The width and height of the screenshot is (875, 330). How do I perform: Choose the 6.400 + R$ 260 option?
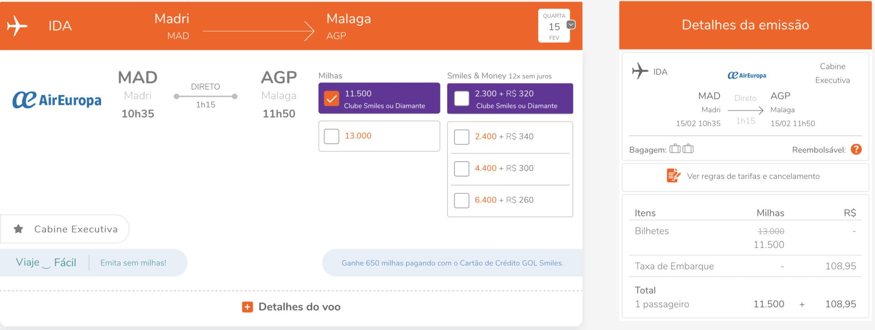pyautogui.click(x=462, y=200)
